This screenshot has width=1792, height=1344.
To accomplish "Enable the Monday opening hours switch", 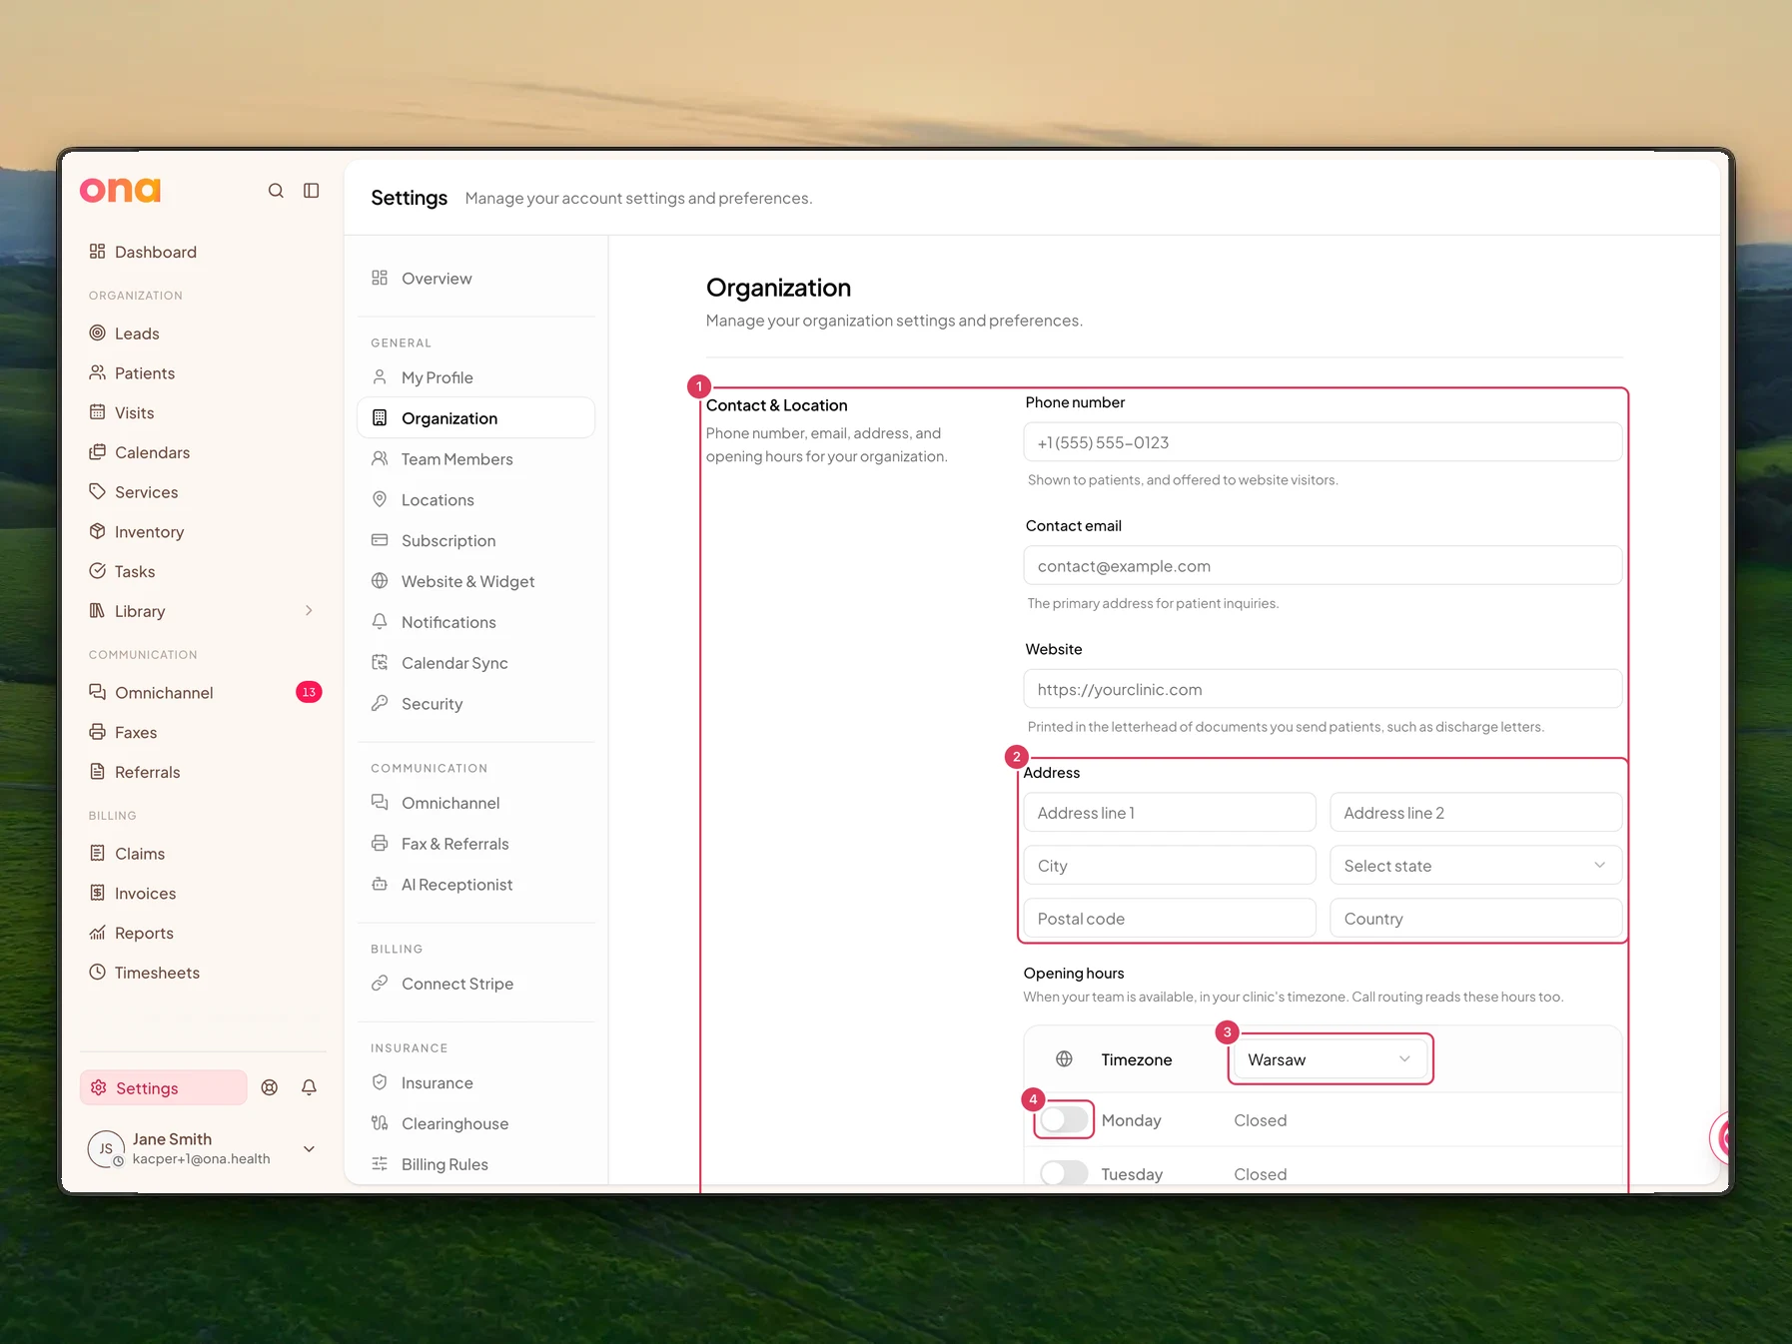I will coord(1064,1120).
